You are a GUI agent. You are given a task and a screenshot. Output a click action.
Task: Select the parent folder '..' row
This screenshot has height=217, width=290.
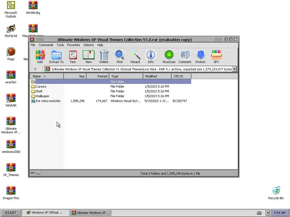[111, 82]
